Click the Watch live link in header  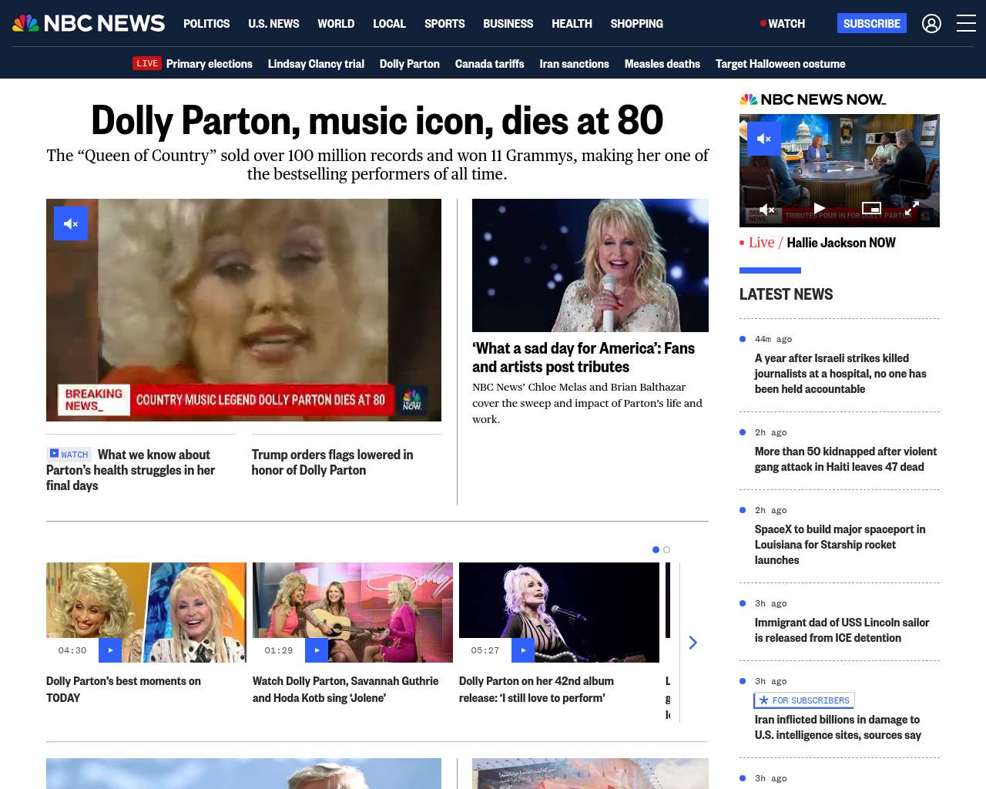(x=783, y=24)
